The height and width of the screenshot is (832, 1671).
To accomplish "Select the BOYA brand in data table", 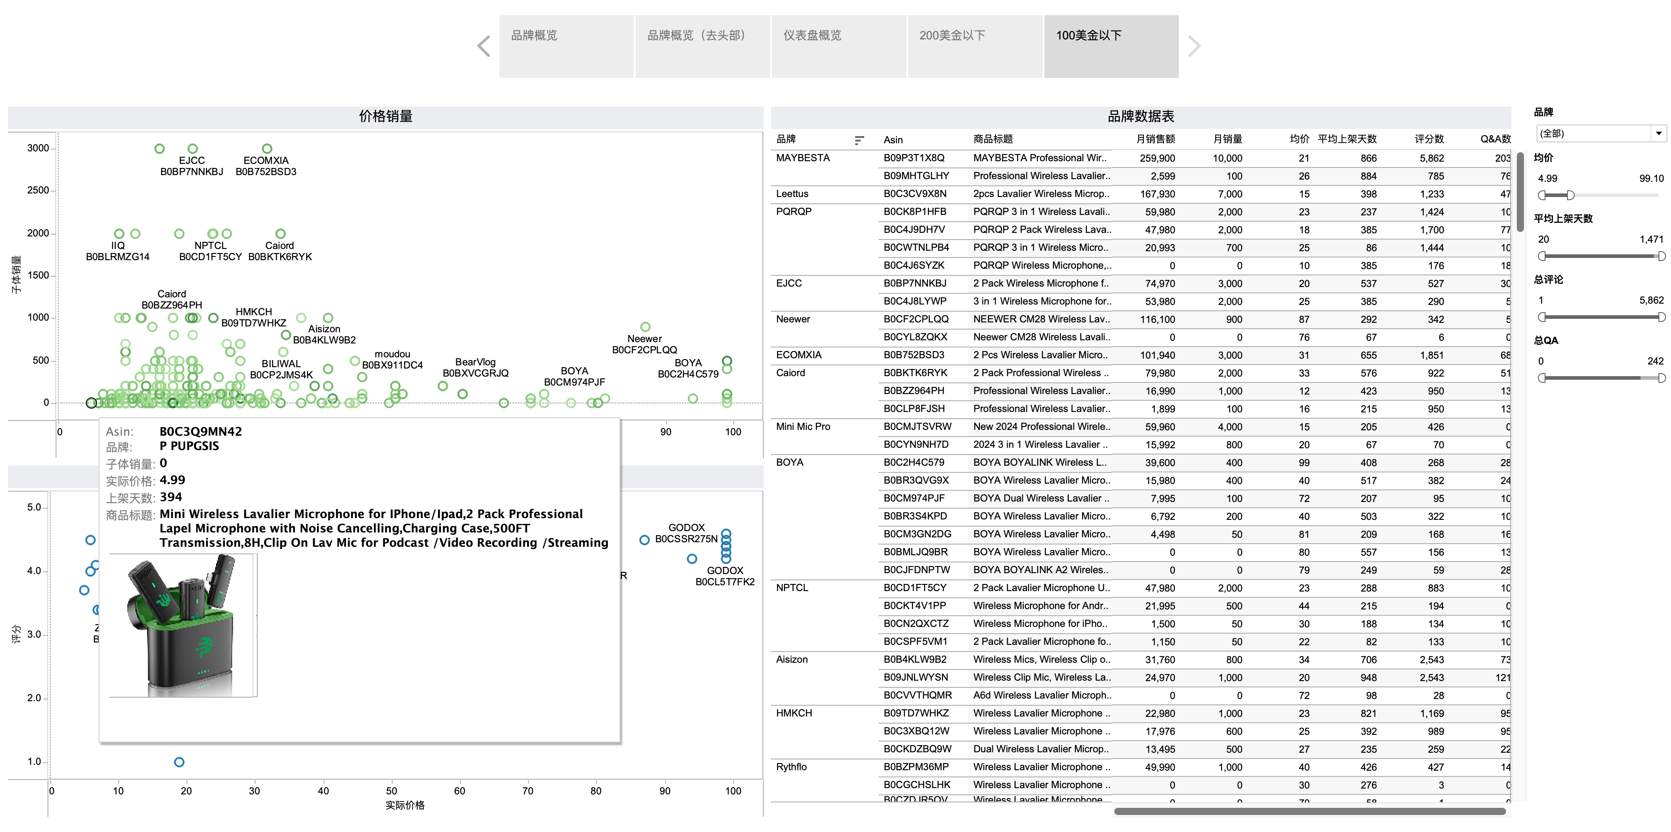I will [x=789, y=463].
